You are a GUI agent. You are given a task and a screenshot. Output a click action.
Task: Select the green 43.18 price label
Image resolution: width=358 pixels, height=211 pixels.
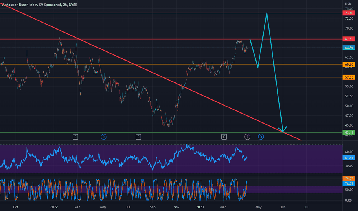(x=349, y=132)
